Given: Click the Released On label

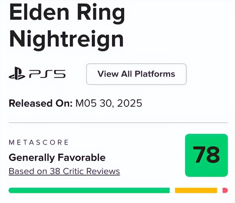Looking at the screenshot, I should click(41, 103).
